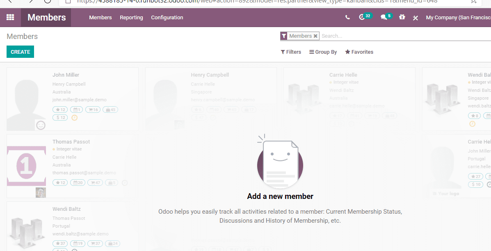Open the Members menu item

coord(100,18)
